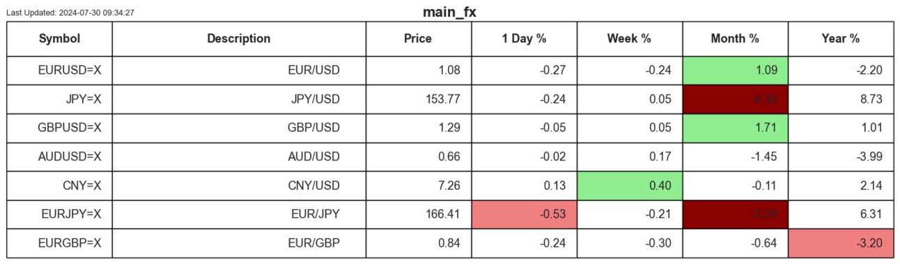The image size is (900, 264).
Task: Click the Week % column header
Action: [630, 39]
